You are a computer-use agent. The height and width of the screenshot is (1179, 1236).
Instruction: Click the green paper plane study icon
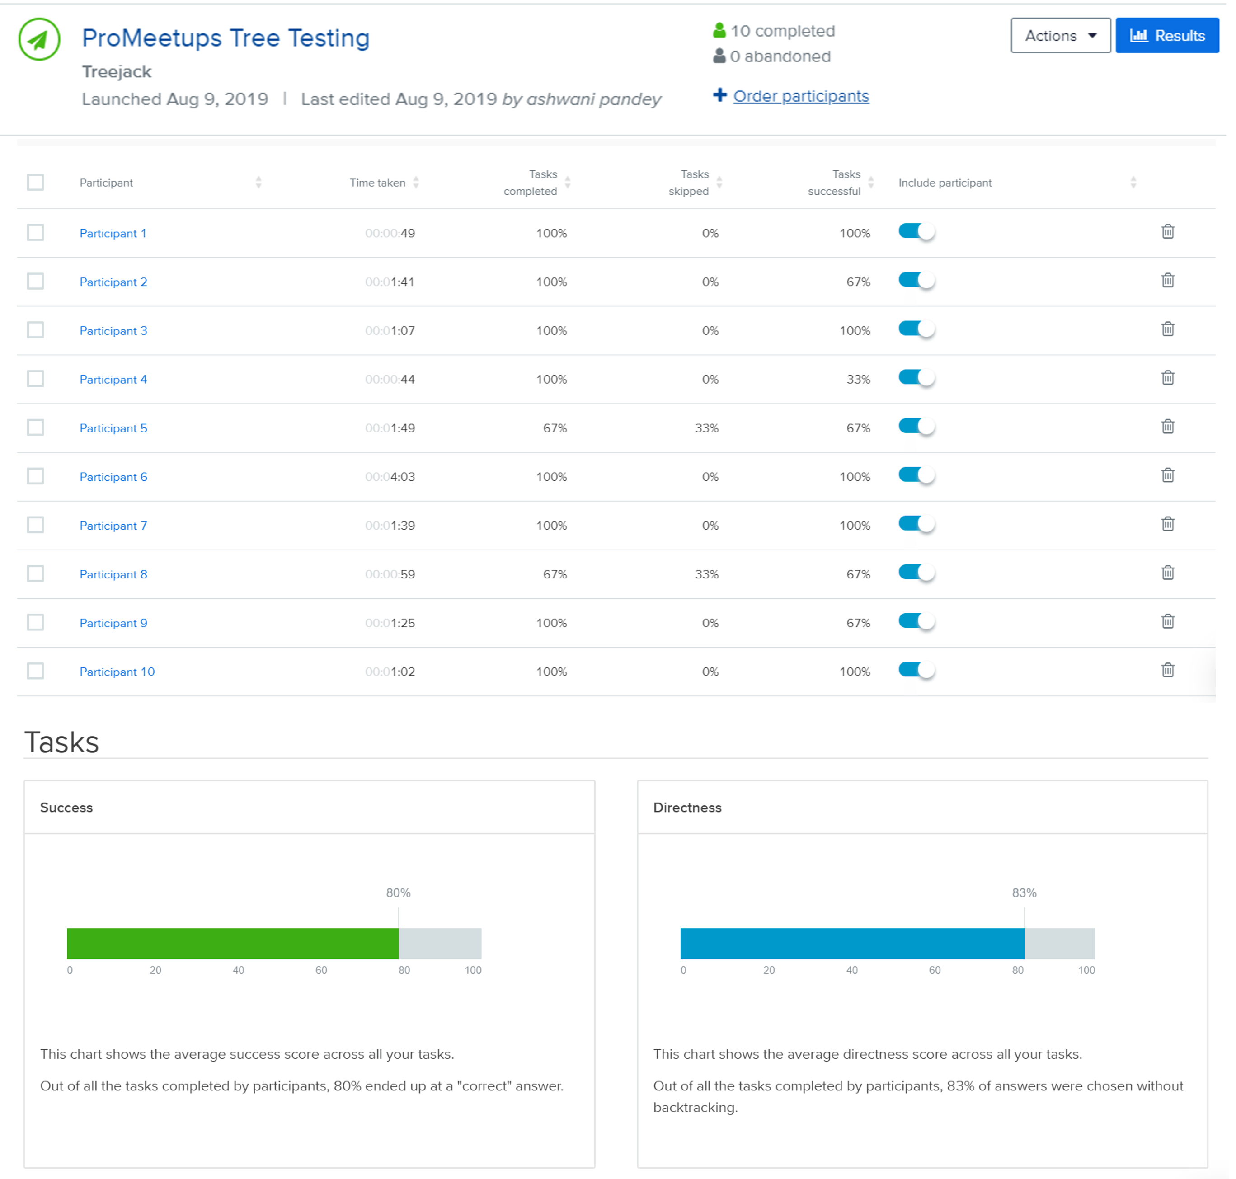pos(39,40)
